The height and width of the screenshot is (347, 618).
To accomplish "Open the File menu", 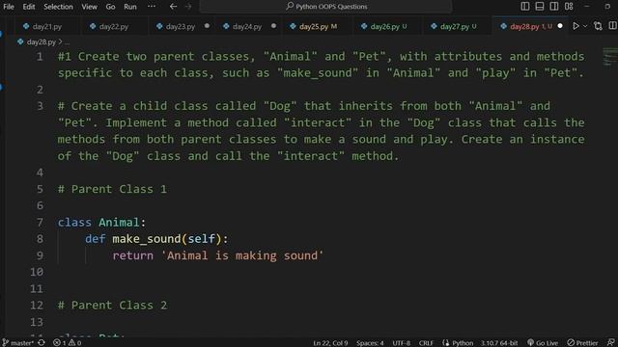I will pyautogui.click(x=9, y=7).
